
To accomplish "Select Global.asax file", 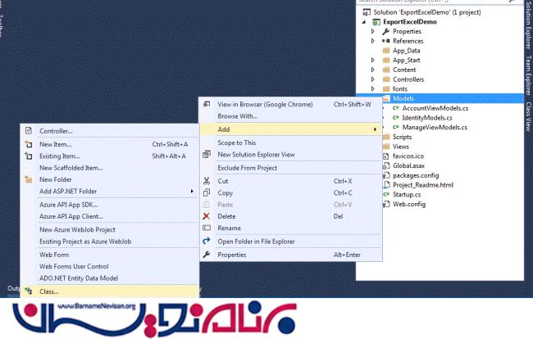I will point(408,165).
